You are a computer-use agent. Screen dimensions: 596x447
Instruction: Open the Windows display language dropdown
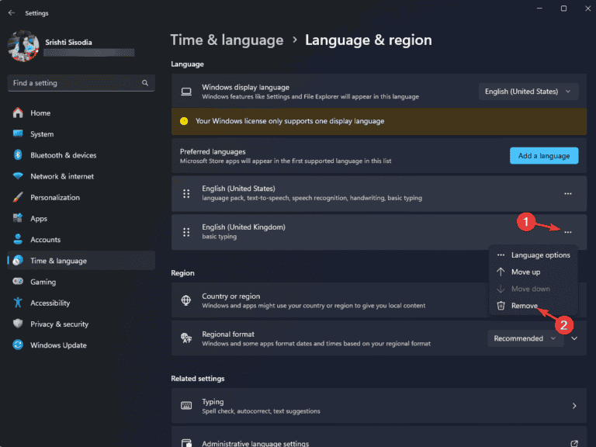tap(528, 92)
